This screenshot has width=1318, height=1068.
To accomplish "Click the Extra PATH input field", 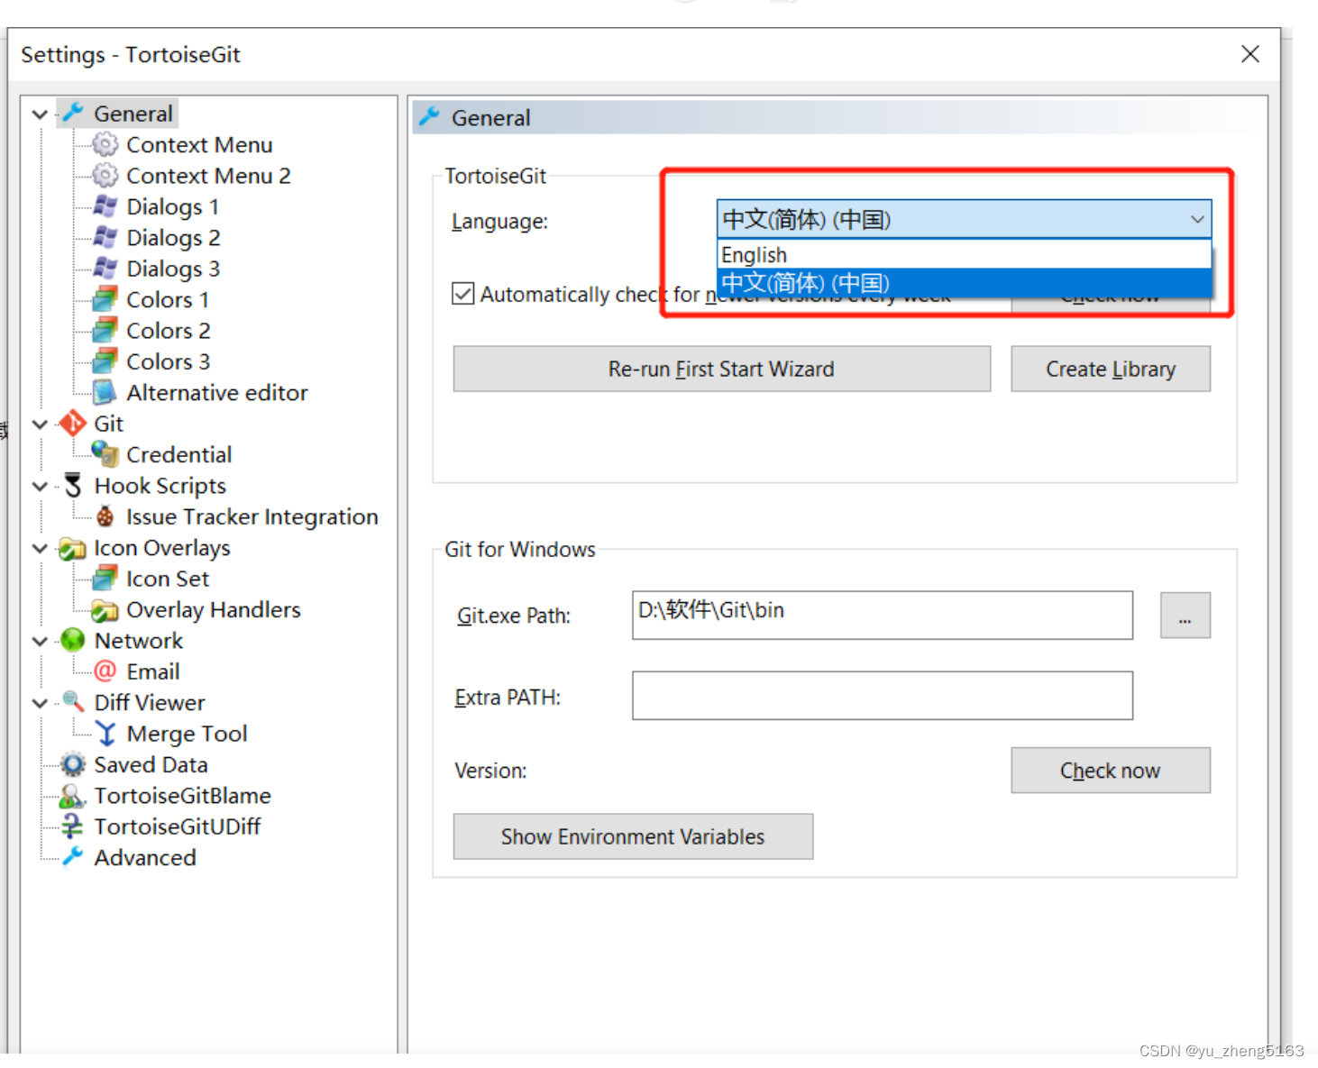I will click(x=882, y=695).
